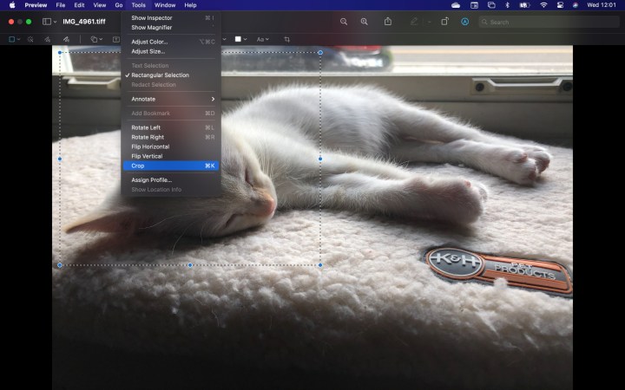
Task: Click the Share icon
Action: 388,22
